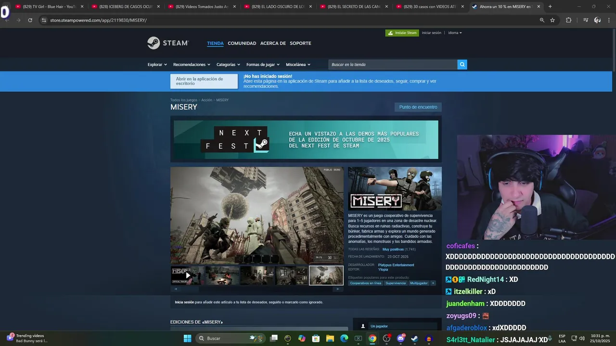Open the Chrome three-dot menu
The height and width of the screenshot is (346, 616).
[609, 20]
